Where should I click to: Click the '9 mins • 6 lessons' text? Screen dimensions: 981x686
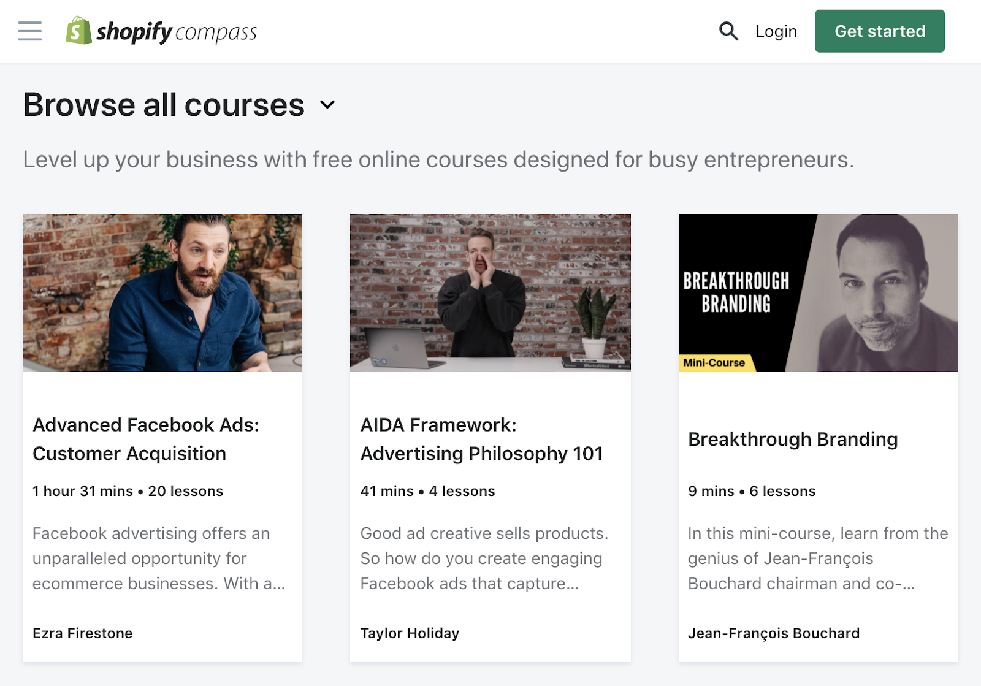coord(752,491)
